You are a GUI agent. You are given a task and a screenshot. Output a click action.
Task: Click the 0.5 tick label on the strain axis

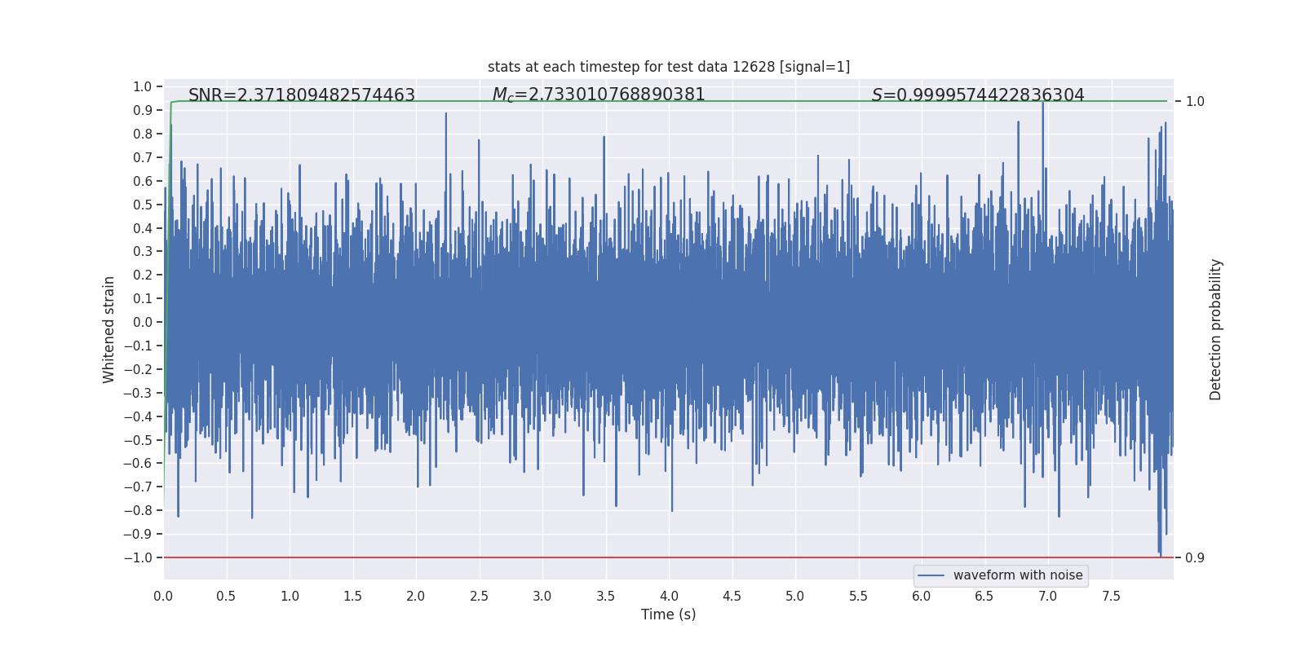(x=143, y=205)
